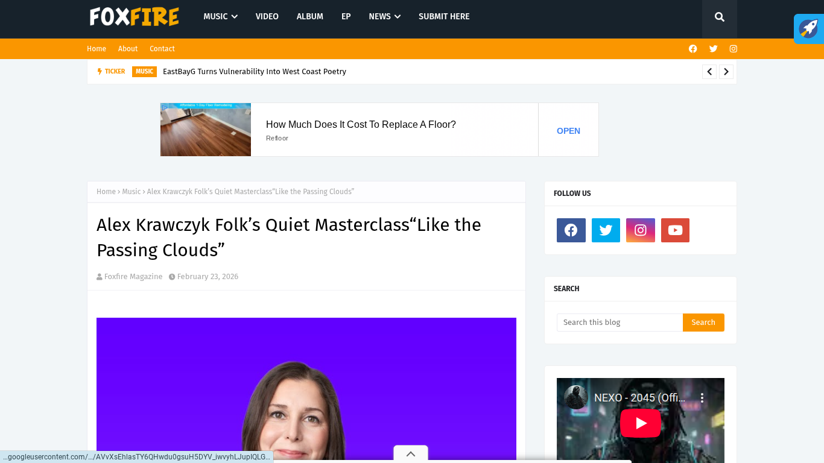The width and height of the screenshot is (824, 463).
Task: Click the Instagram button under Follow Us
Action: (640, 230)
